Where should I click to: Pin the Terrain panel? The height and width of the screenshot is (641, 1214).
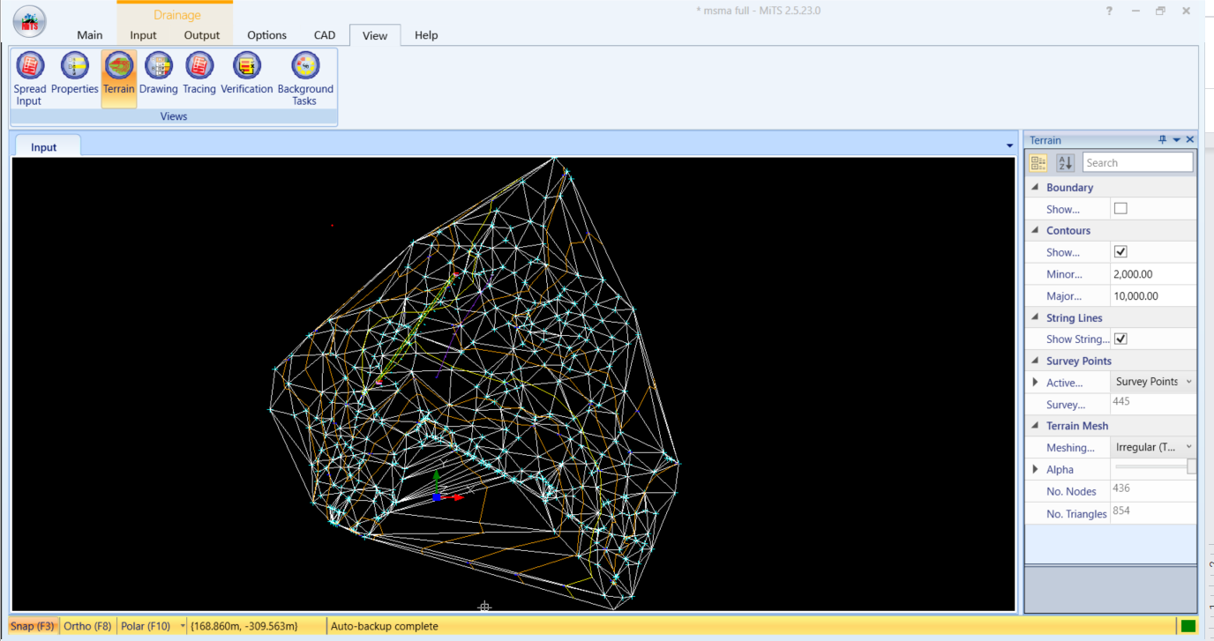(x=1163, y=140)
